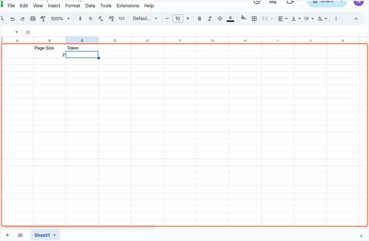This screenshot has height=241, width=369.
Task: Open the name box dropdown arrow
Action: 17,32
